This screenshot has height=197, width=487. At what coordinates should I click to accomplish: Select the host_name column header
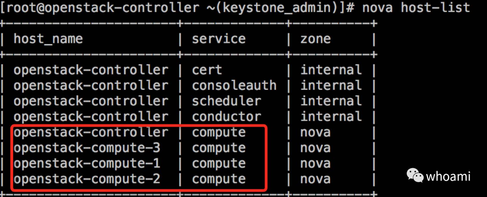point(48,39)
